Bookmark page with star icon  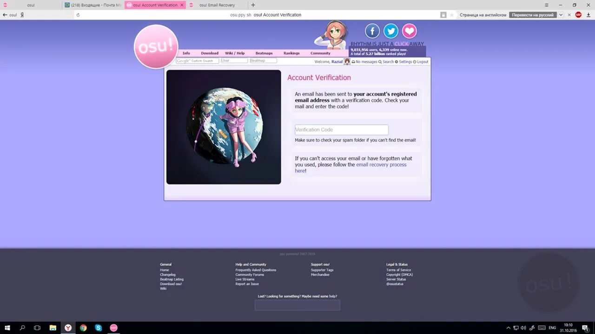451,15
